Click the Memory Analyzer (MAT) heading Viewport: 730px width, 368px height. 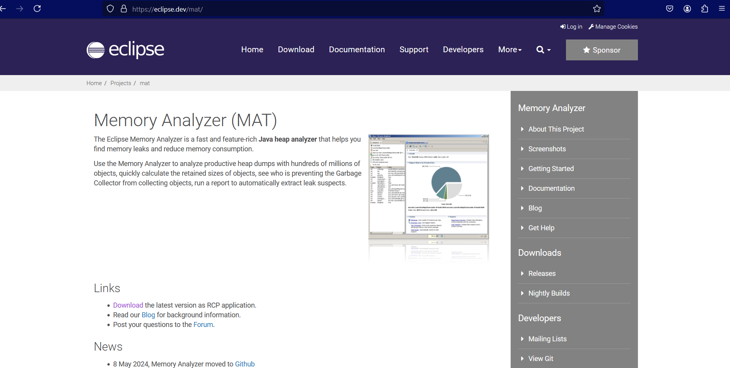[185, 120]
